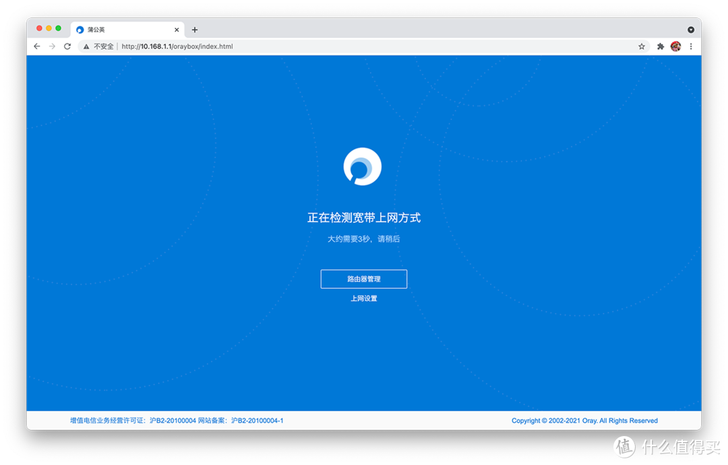Screen dimensions: 728x465
Task: Click the yellow minimize window button
Action: 49,28
